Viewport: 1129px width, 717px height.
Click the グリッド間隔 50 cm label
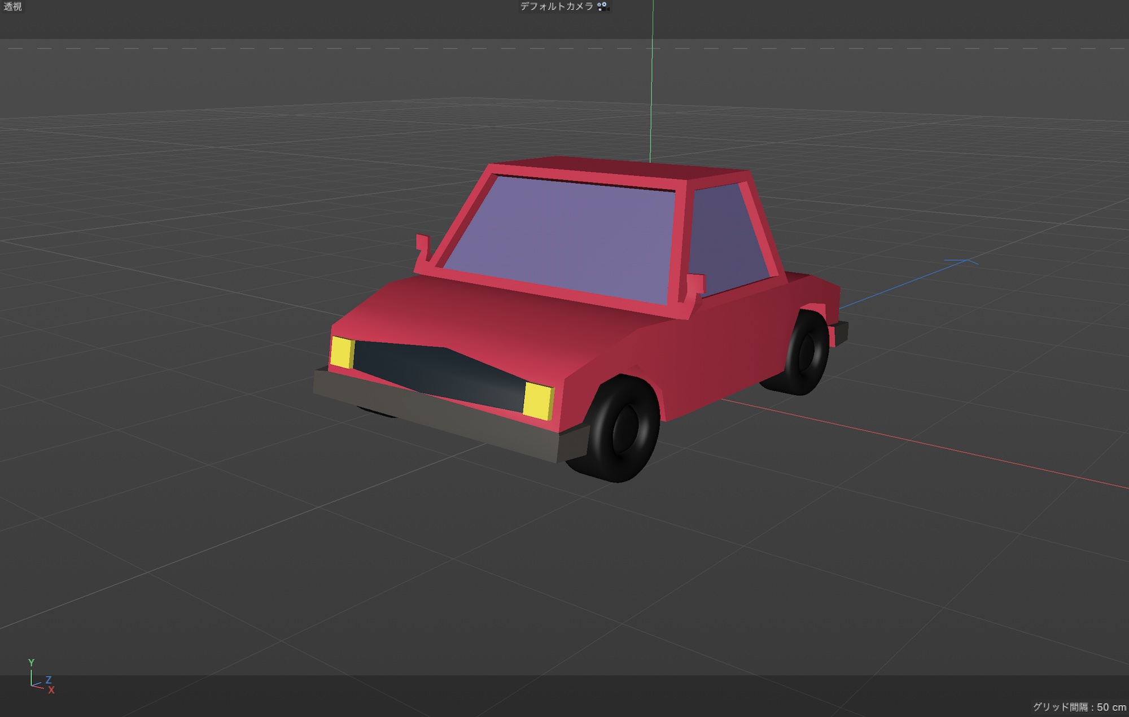click(x=1079, y=707)
